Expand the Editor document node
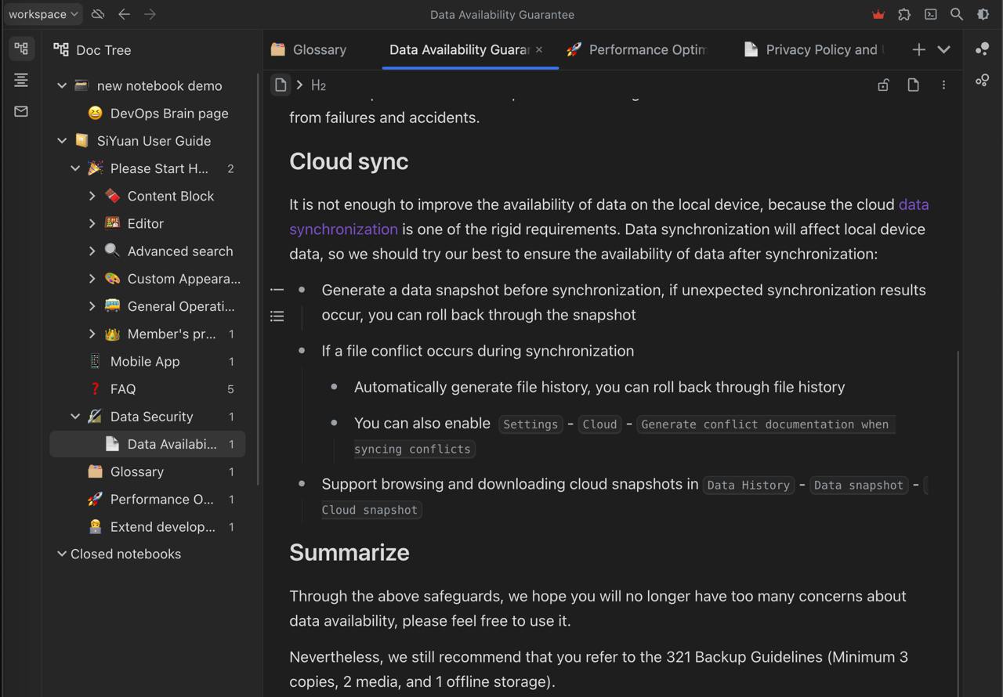Image resolution: width=1003 pixels, height=697 pixels. (x=92, y=223)
